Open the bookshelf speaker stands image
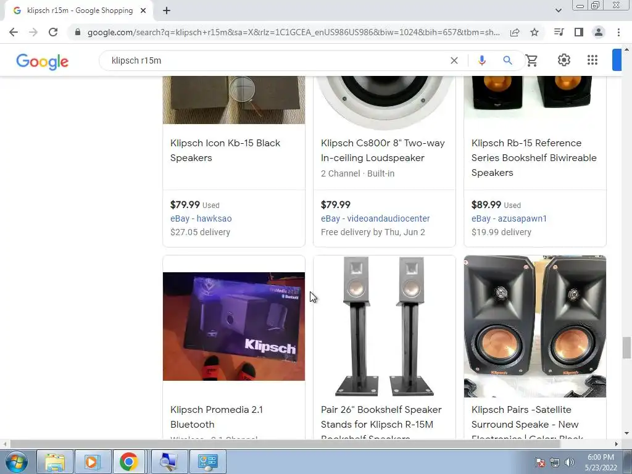This screenshot has width=632, height=474. (384, 326)
